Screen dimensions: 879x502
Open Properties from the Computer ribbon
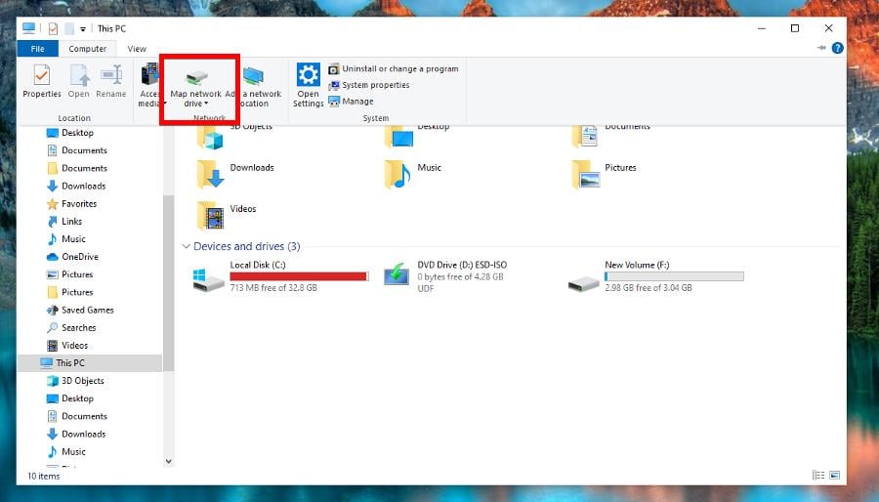[x=41, y=82]
